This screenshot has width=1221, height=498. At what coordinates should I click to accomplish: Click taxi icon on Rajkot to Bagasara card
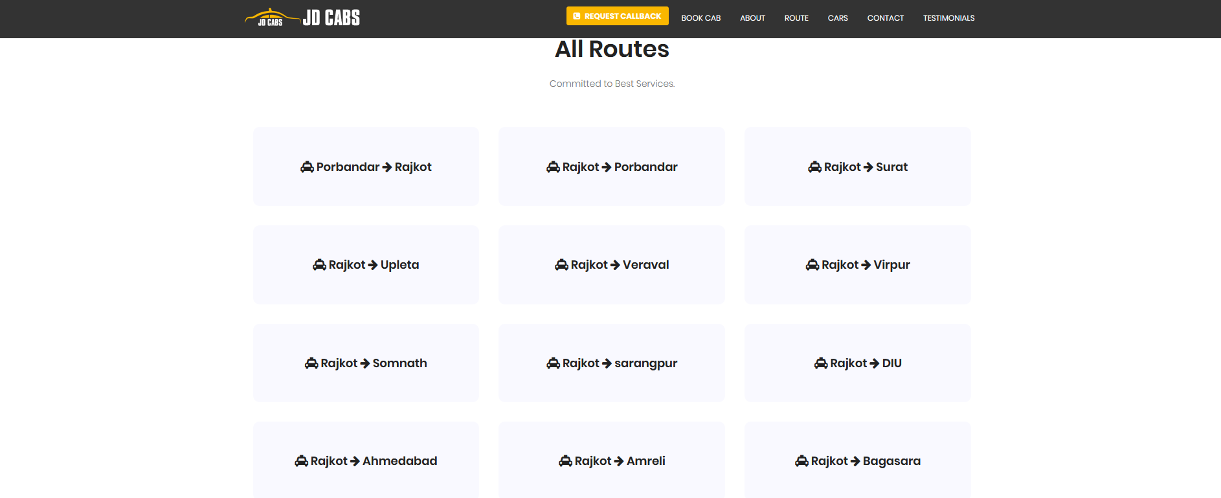[x=801, y=461]
